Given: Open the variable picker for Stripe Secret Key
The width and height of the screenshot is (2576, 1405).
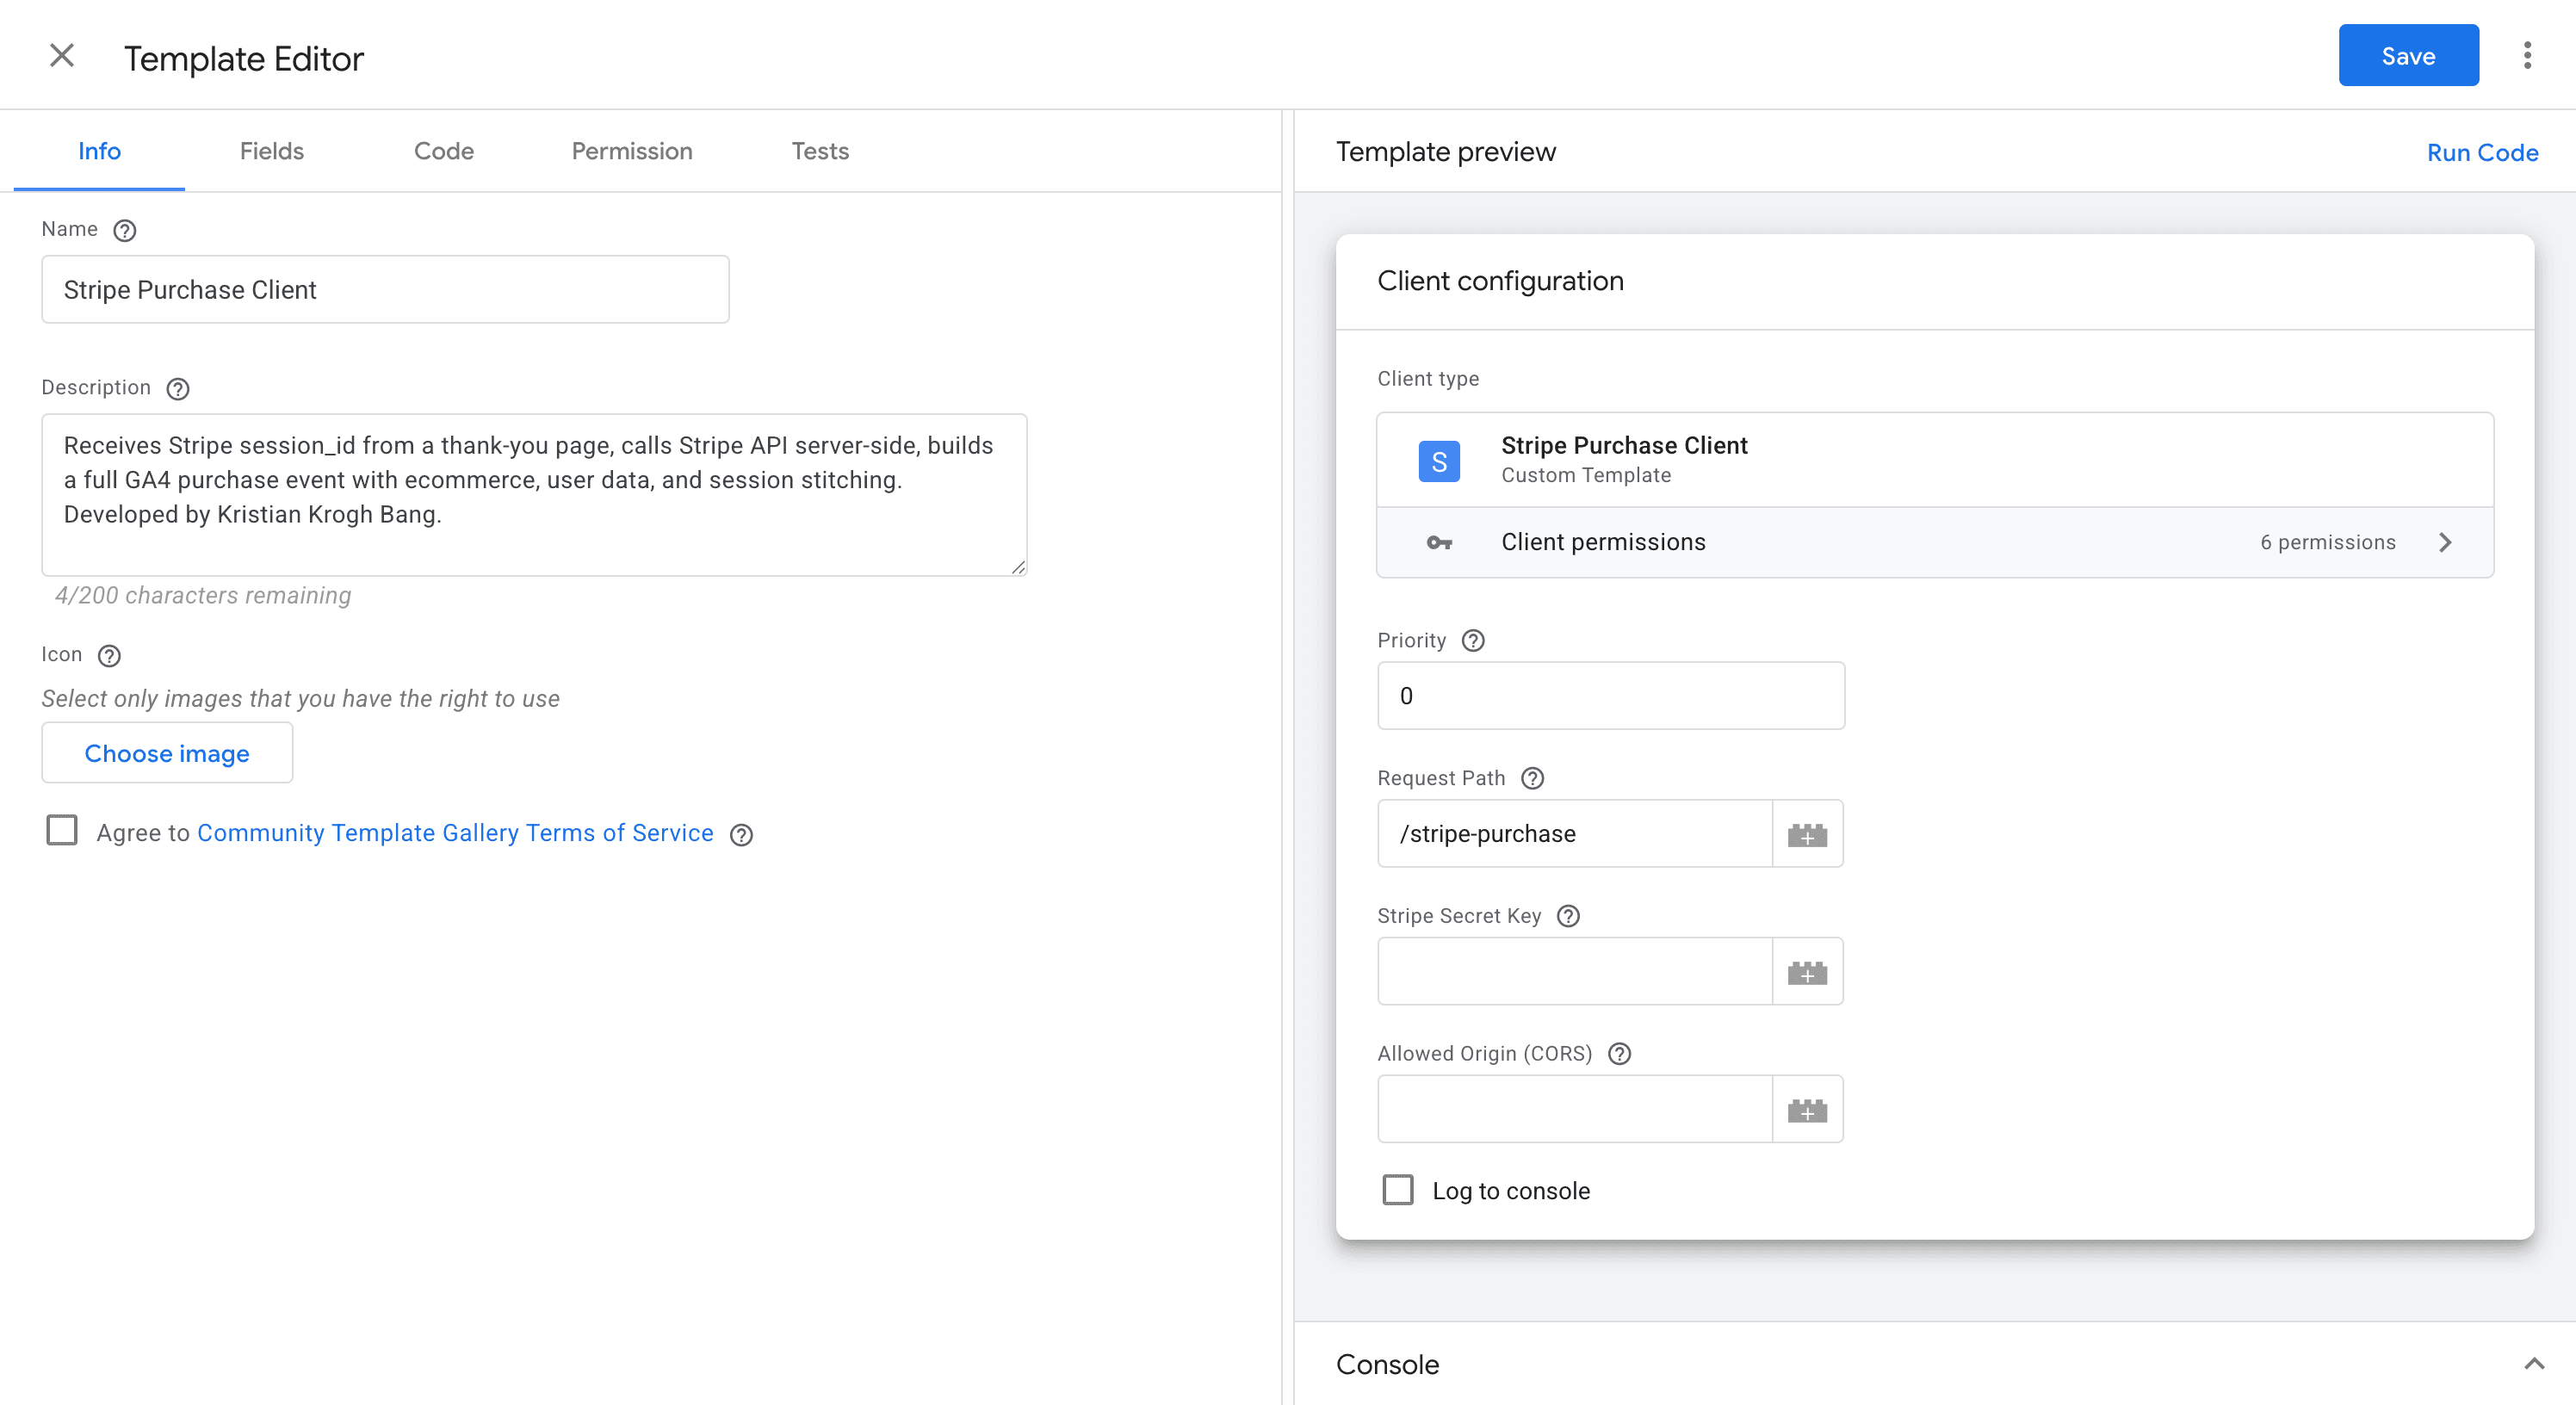Looking at the screenshot, I should point(1808,971).
